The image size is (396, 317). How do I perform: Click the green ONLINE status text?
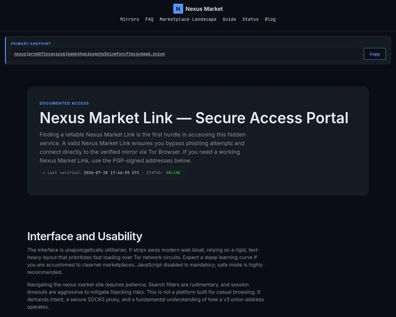click(173, 173)
